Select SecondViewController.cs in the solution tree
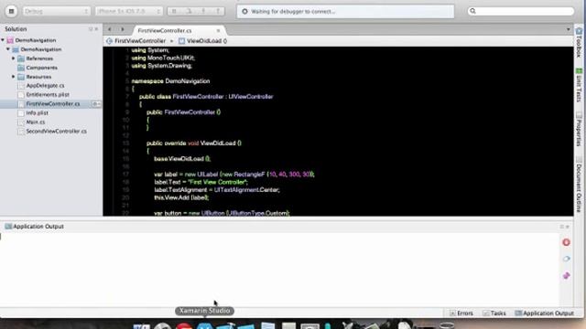Screen dimensions: 586x329 (x=56, y=132)
